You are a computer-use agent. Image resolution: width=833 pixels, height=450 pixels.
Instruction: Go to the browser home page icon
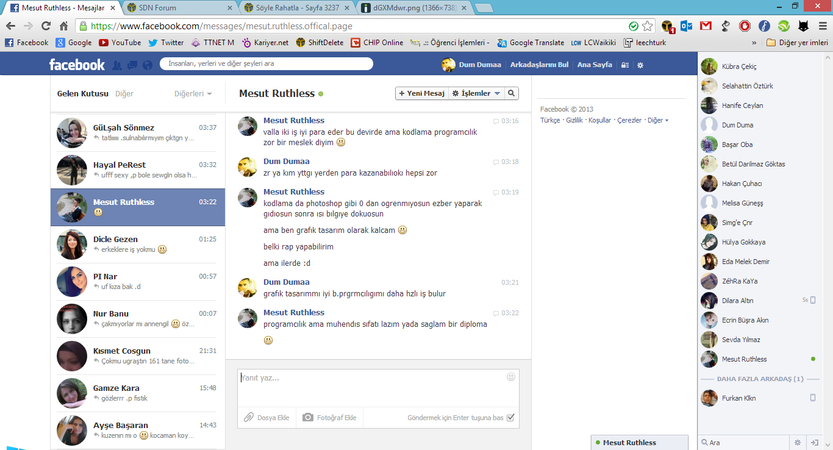tap(64, 26)
